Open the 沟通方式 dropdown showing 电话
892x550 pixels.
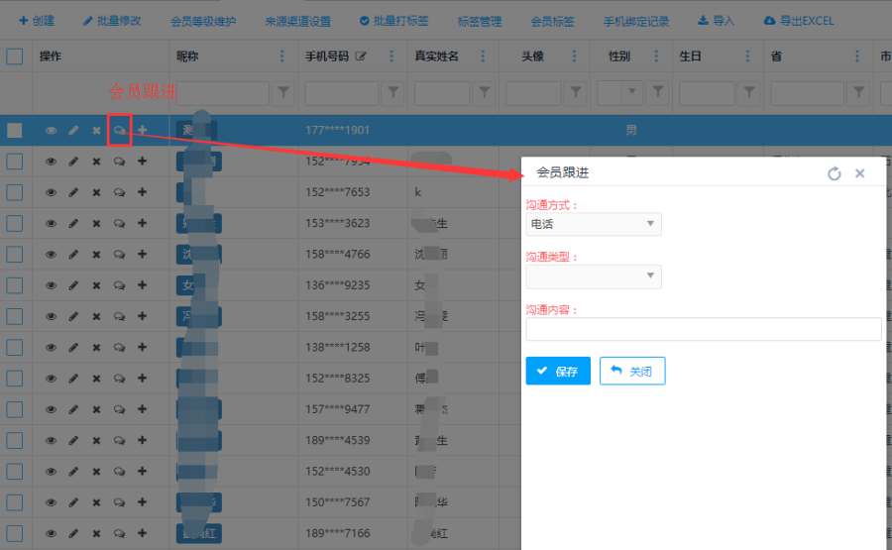(594, 224)
